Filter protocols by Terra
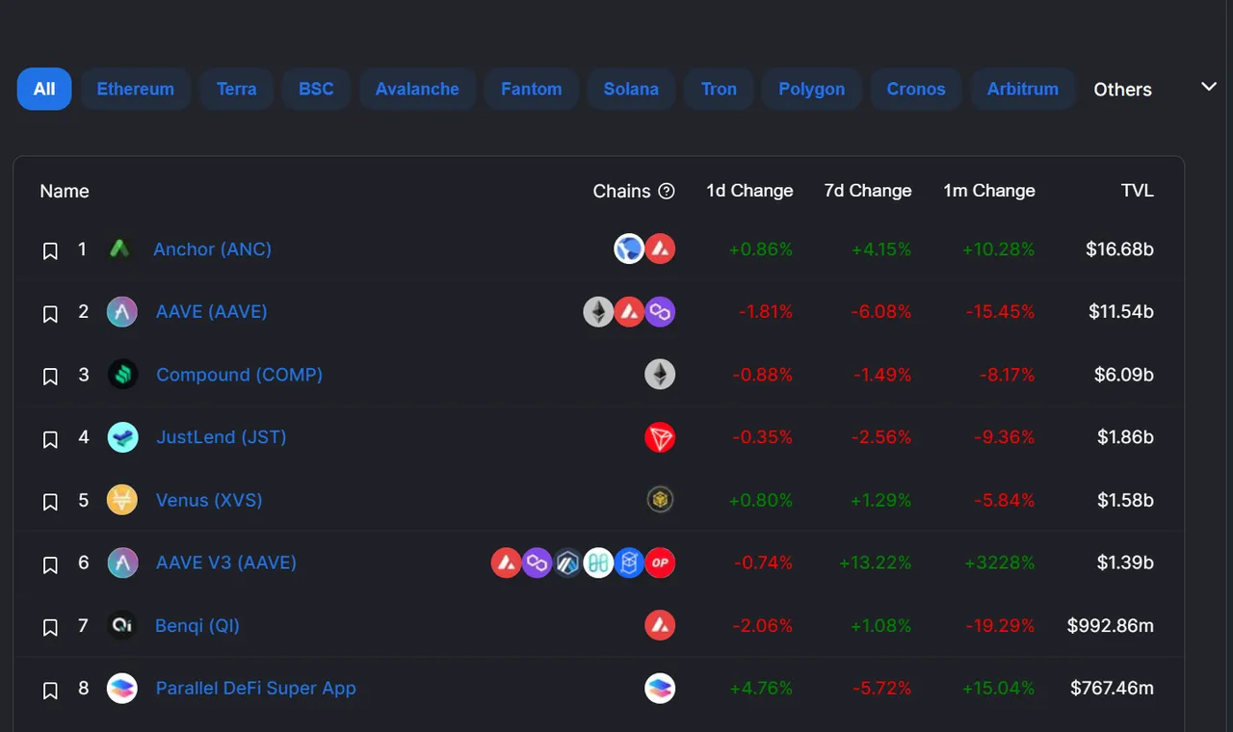Screen dimensions: 1233x732 pos(237,89)
